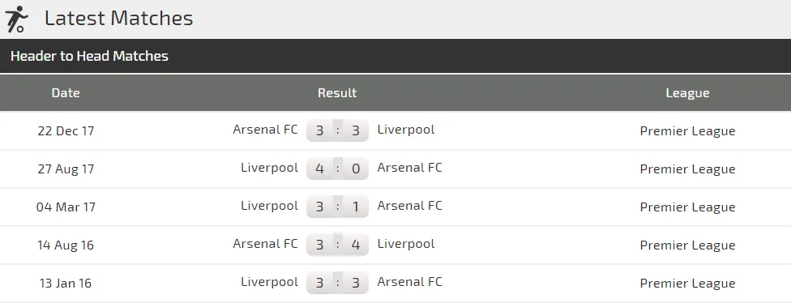Open Premier League for the 22 Dec 17 match

[x=687, y=131]
